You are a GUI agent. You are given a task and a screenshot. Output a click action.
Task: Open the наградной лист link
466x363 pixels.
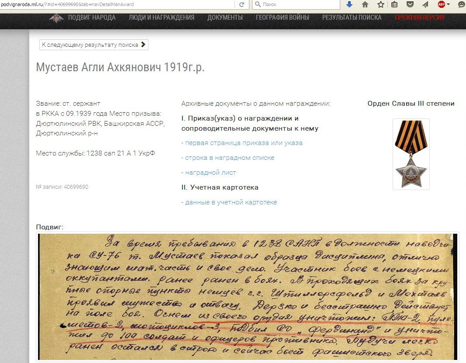point(209,173)
